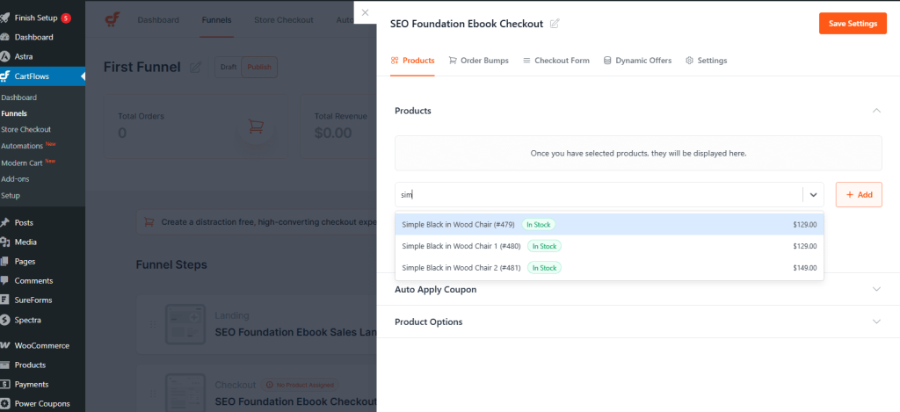Click the Add product button
The image size is (900, 412).
pyautogui.click(x=859, y=194)
